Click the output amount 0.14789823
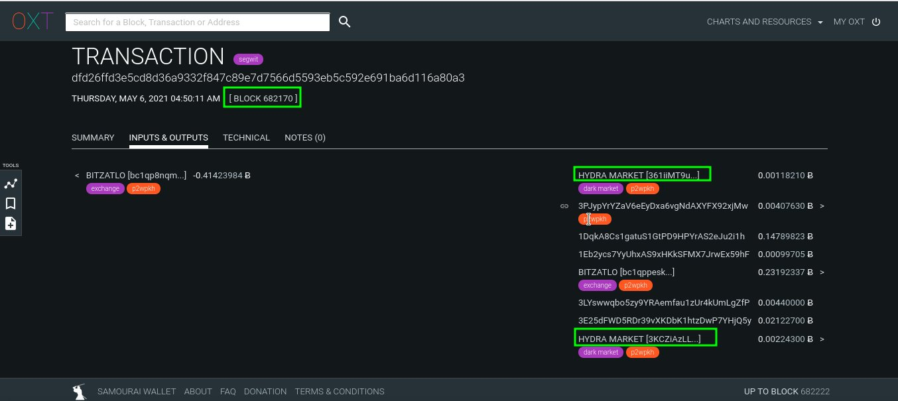Screen dimensions: 898x401 785,237
